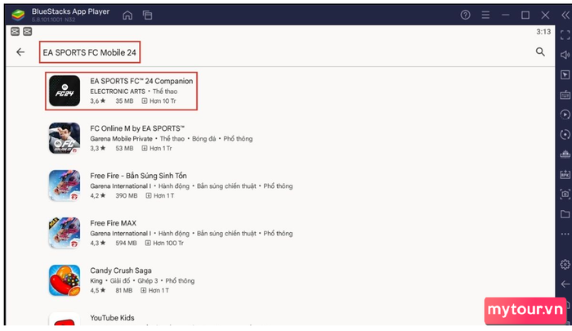Screen dimensions: 572x331
Task: Click the macro play icon in sidebar
Action: [x=565, y=114]
